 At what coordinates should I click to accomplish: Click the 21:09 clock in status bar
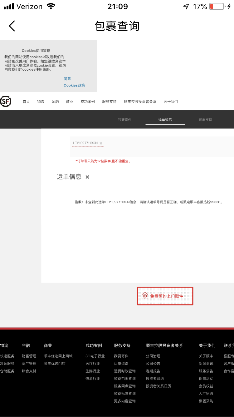pos(117,6)
